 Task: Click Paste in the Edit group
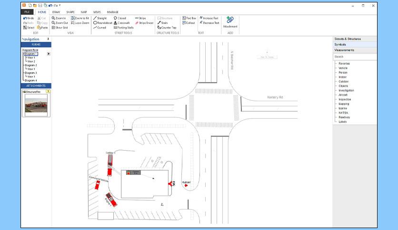42,28
